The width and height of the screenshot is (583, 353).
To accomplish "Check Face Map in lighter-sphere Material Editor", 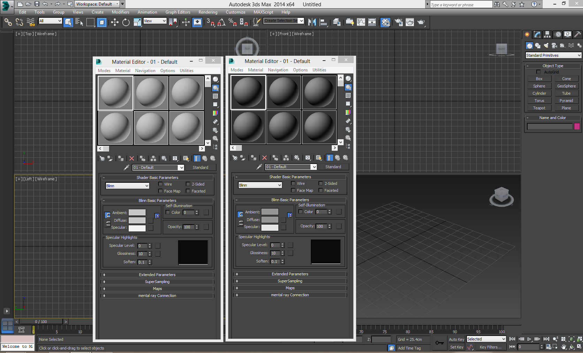I will (x=160, y=191).
